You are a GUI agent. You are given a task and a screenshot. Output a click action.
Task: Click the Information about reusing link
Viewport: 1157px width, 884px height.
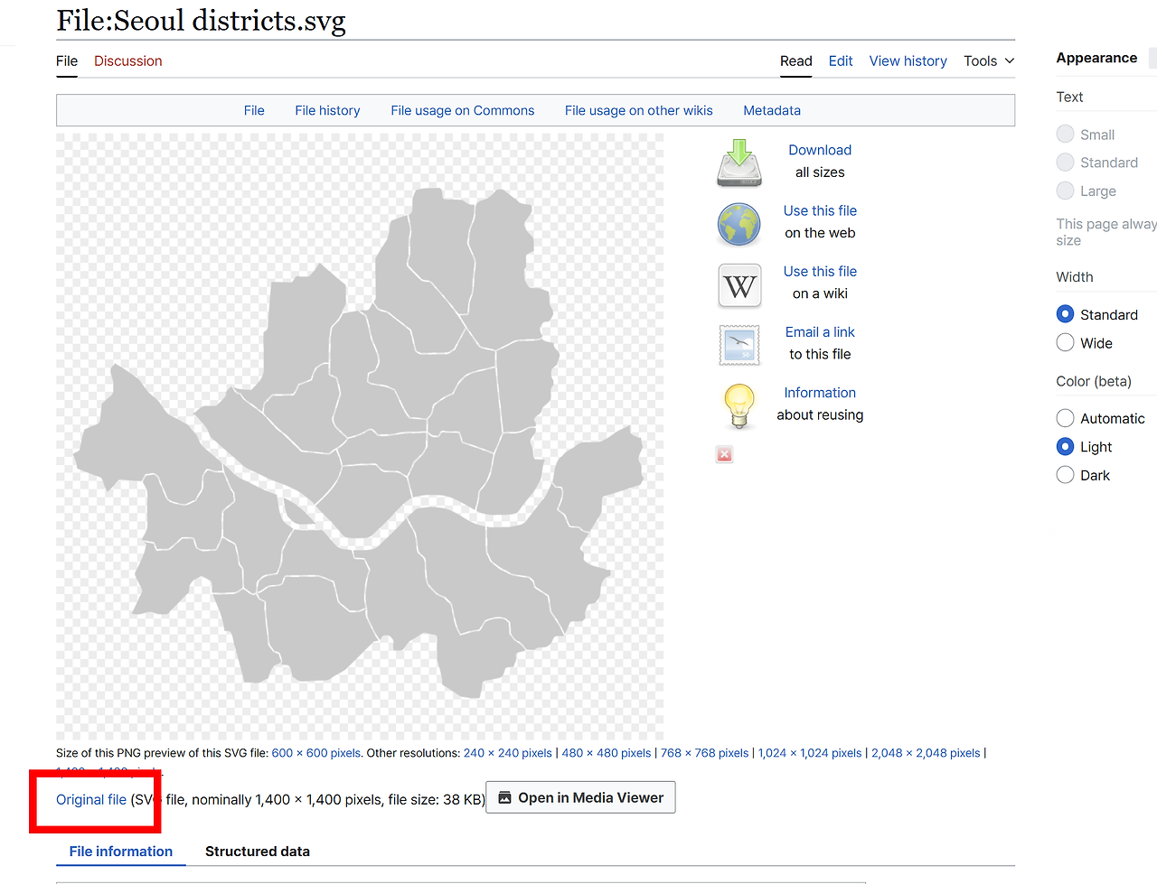820,392
